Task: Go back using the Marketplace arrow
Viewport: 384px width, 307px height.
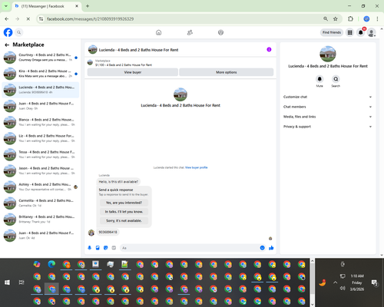Action: pos(7,45)
